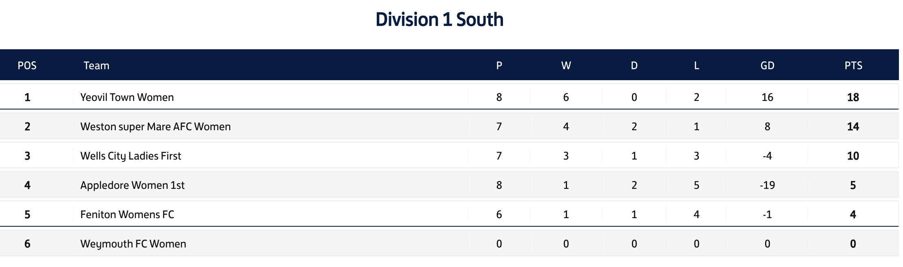Click the Team column header
Viewport: 903px width, 267px height.
[96, 66]
